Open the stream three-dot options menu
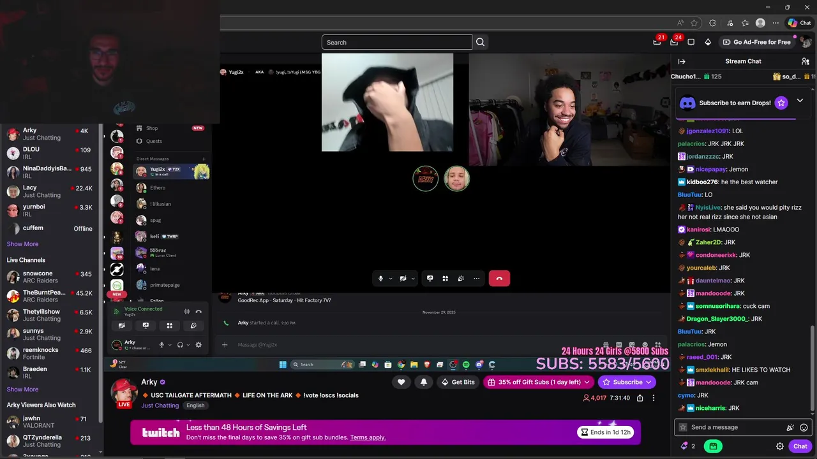 [x=653, y=398]
